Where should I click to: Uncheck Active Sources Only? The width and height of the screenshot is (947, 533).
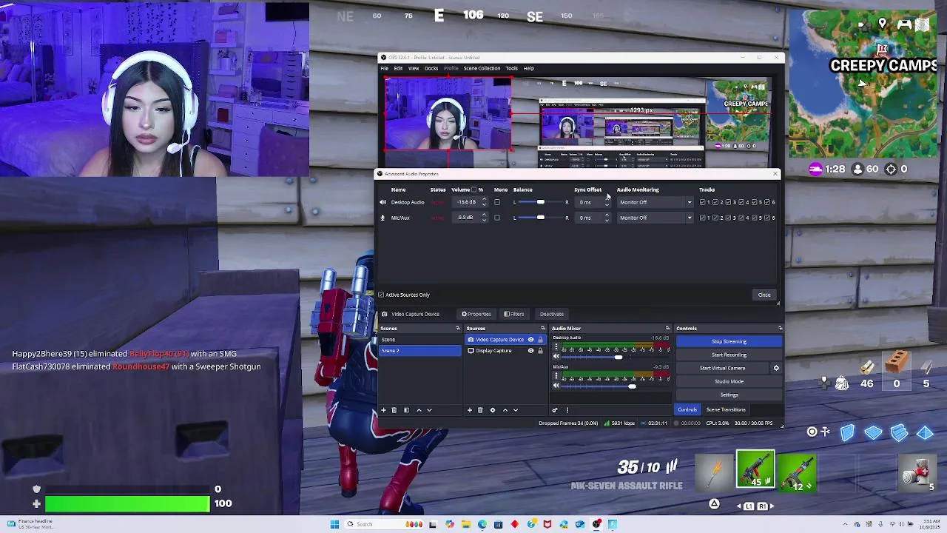point(382,295)
